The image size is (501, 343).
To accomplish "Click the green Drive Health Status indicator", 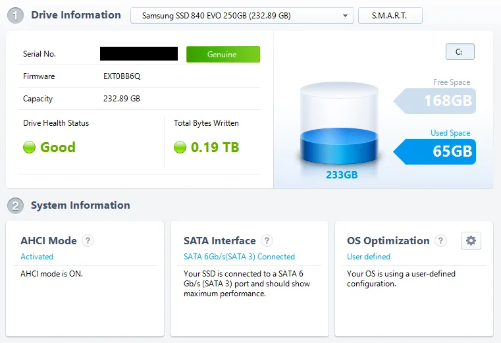I will click(29, 147).
